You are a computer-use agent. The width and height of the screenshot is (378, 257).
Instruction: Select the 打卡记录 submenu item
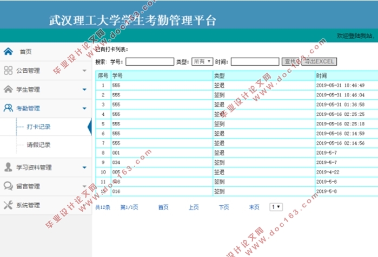[38, 127]
